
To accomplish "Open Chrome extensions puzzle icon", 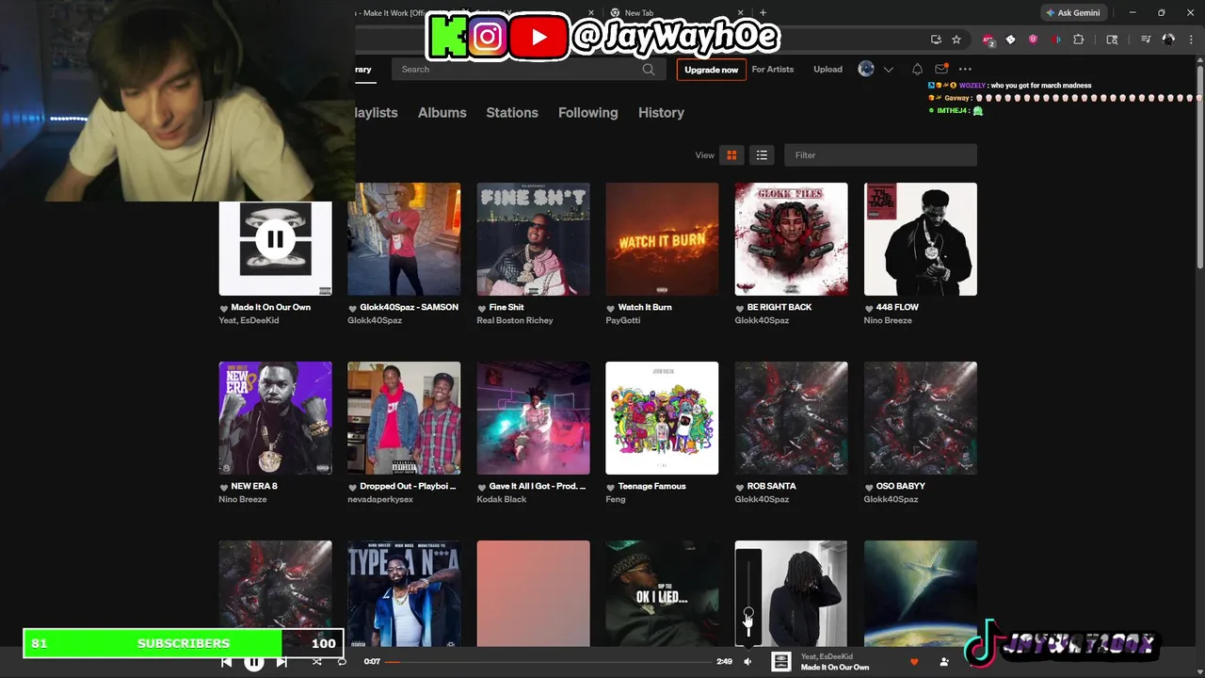I will point(1079,40).
